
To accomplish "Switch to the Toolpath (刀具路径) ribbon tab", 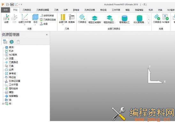I will (x=27, y=10).
